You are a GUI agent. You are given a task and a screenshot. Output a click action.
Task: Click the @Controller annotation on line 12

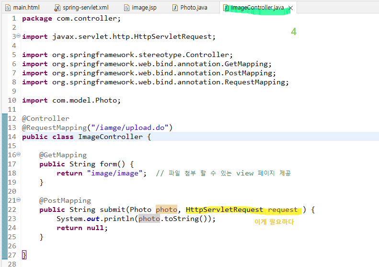tap(46, 118)
